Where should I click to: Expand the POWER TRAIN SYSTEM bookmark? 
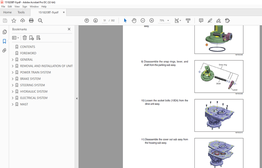point(13,72)
